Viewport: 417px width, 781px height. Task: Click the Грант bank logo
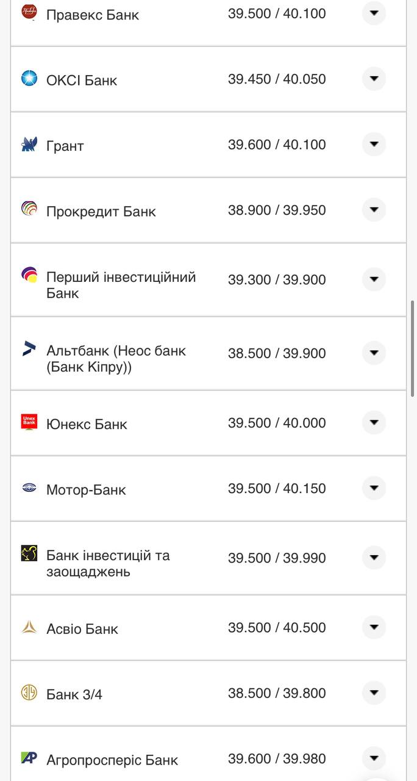(29, 145)
